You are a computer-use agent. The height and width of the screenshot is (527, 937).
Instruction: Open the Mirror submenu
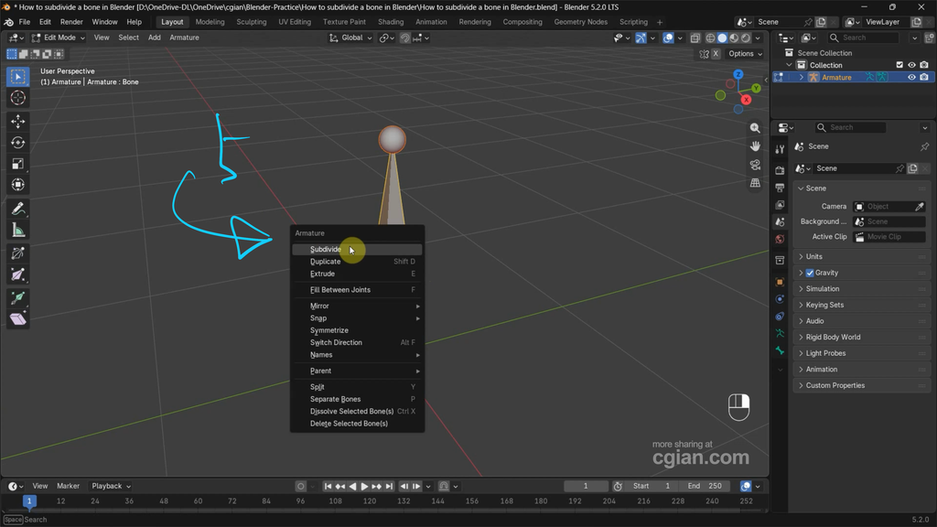[x=358, y=306]
